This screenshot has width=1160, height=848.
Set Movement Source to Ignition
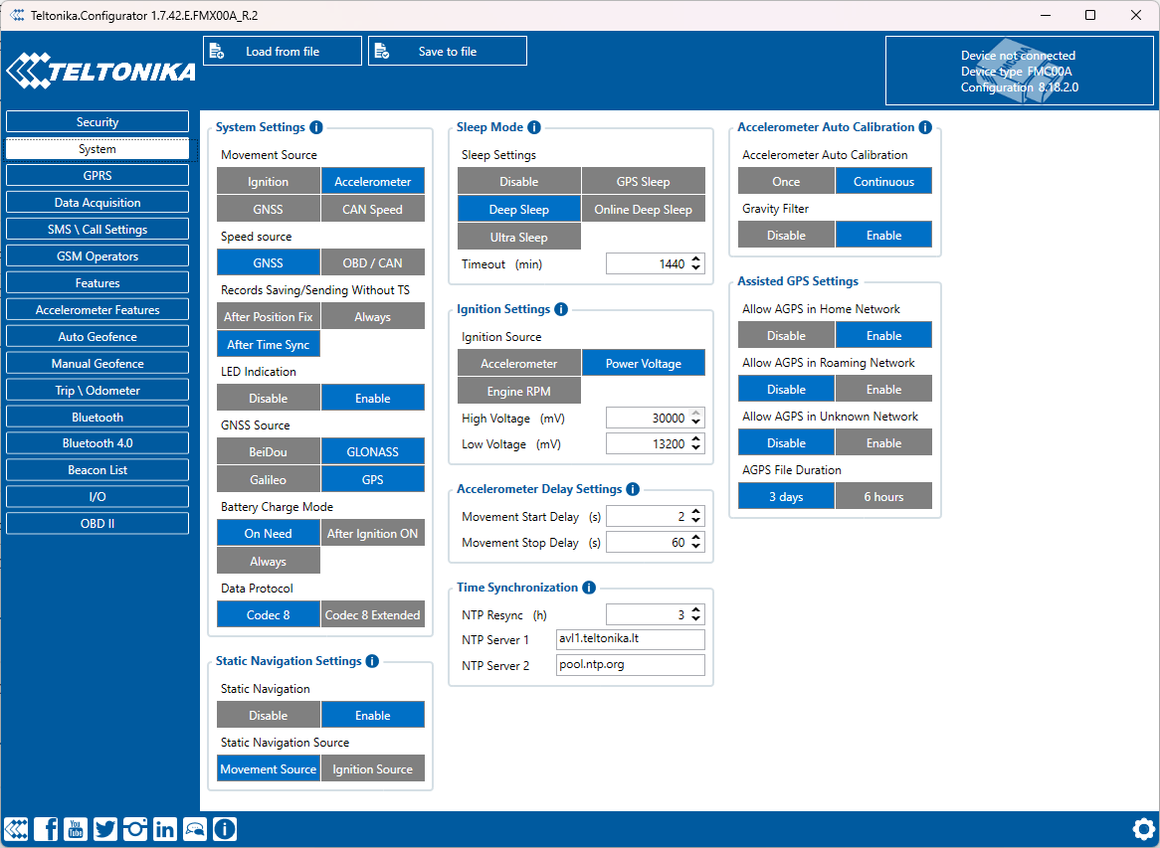point(268,181)
